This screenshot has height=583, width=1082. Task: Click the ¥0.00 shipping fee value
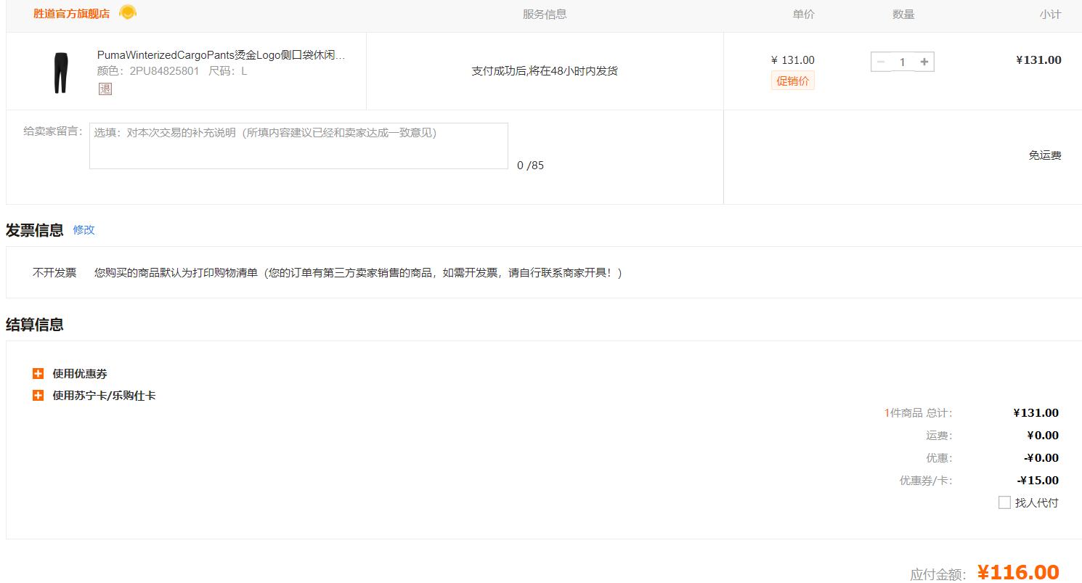(x=1043, y=436)
